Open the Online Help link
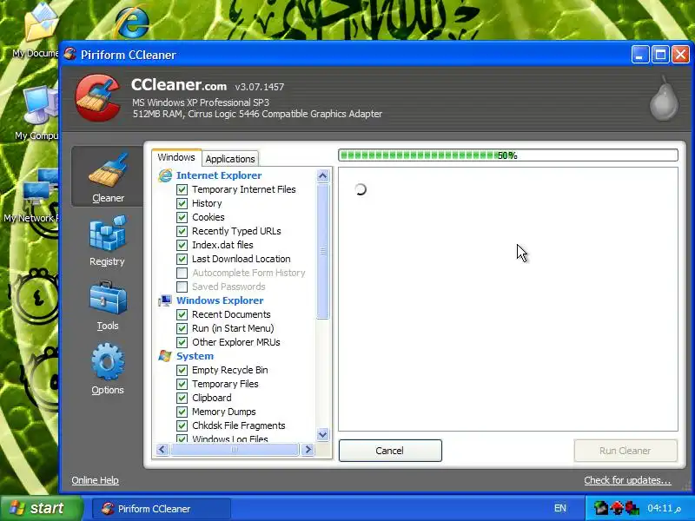695x521 pixels. coord(95,480)
